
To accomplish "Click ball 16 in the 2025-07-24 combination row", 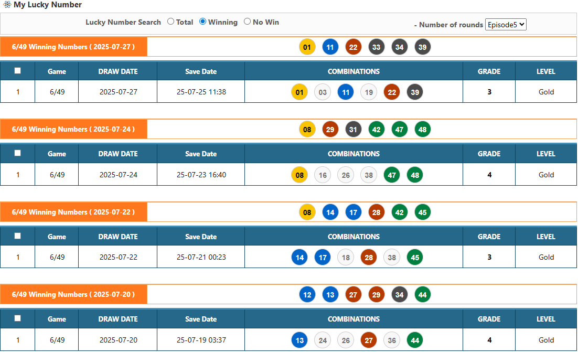I will click(323, 175).
